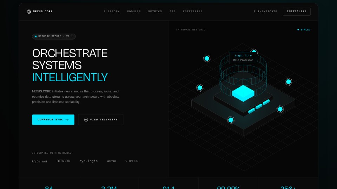Click the Authenticate link
The width and height of the screenshot is (337, 189).
(x=265, y=12)
